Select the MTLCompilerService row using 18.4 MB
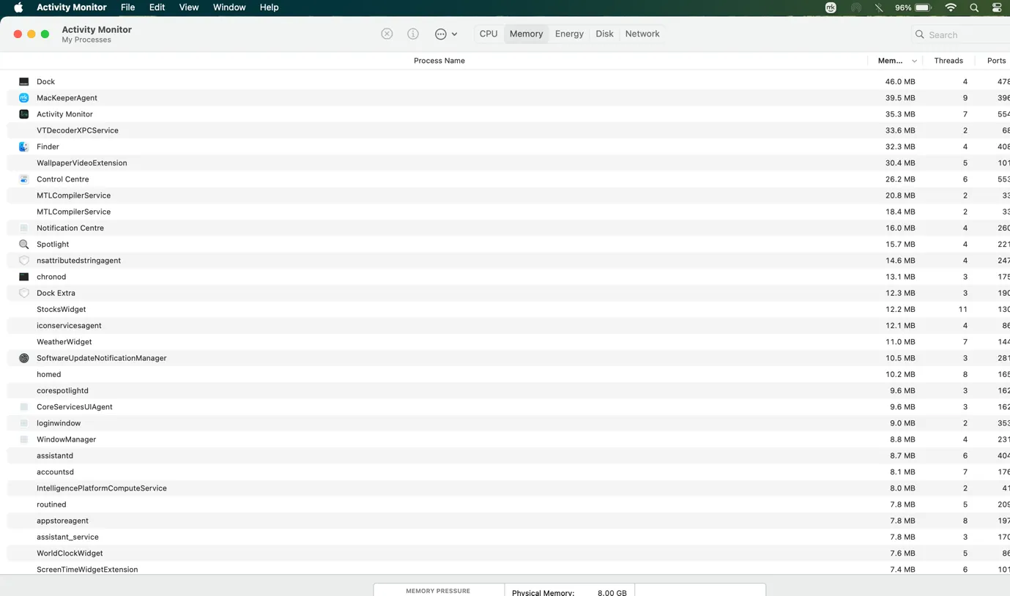 (x=508, y=212)
